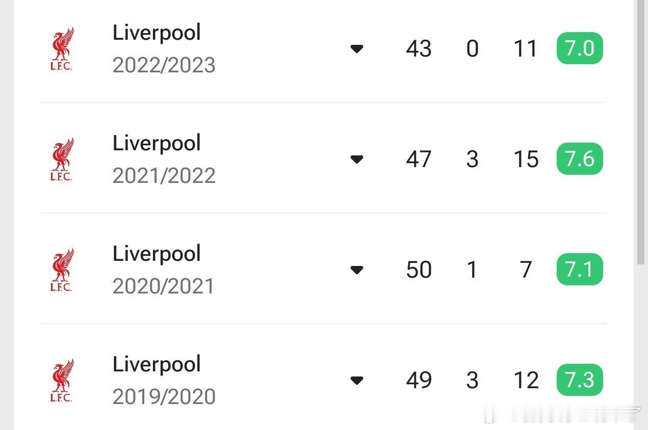Click Liverpool crest in 2020/2021 row

[x=62, y=270]
